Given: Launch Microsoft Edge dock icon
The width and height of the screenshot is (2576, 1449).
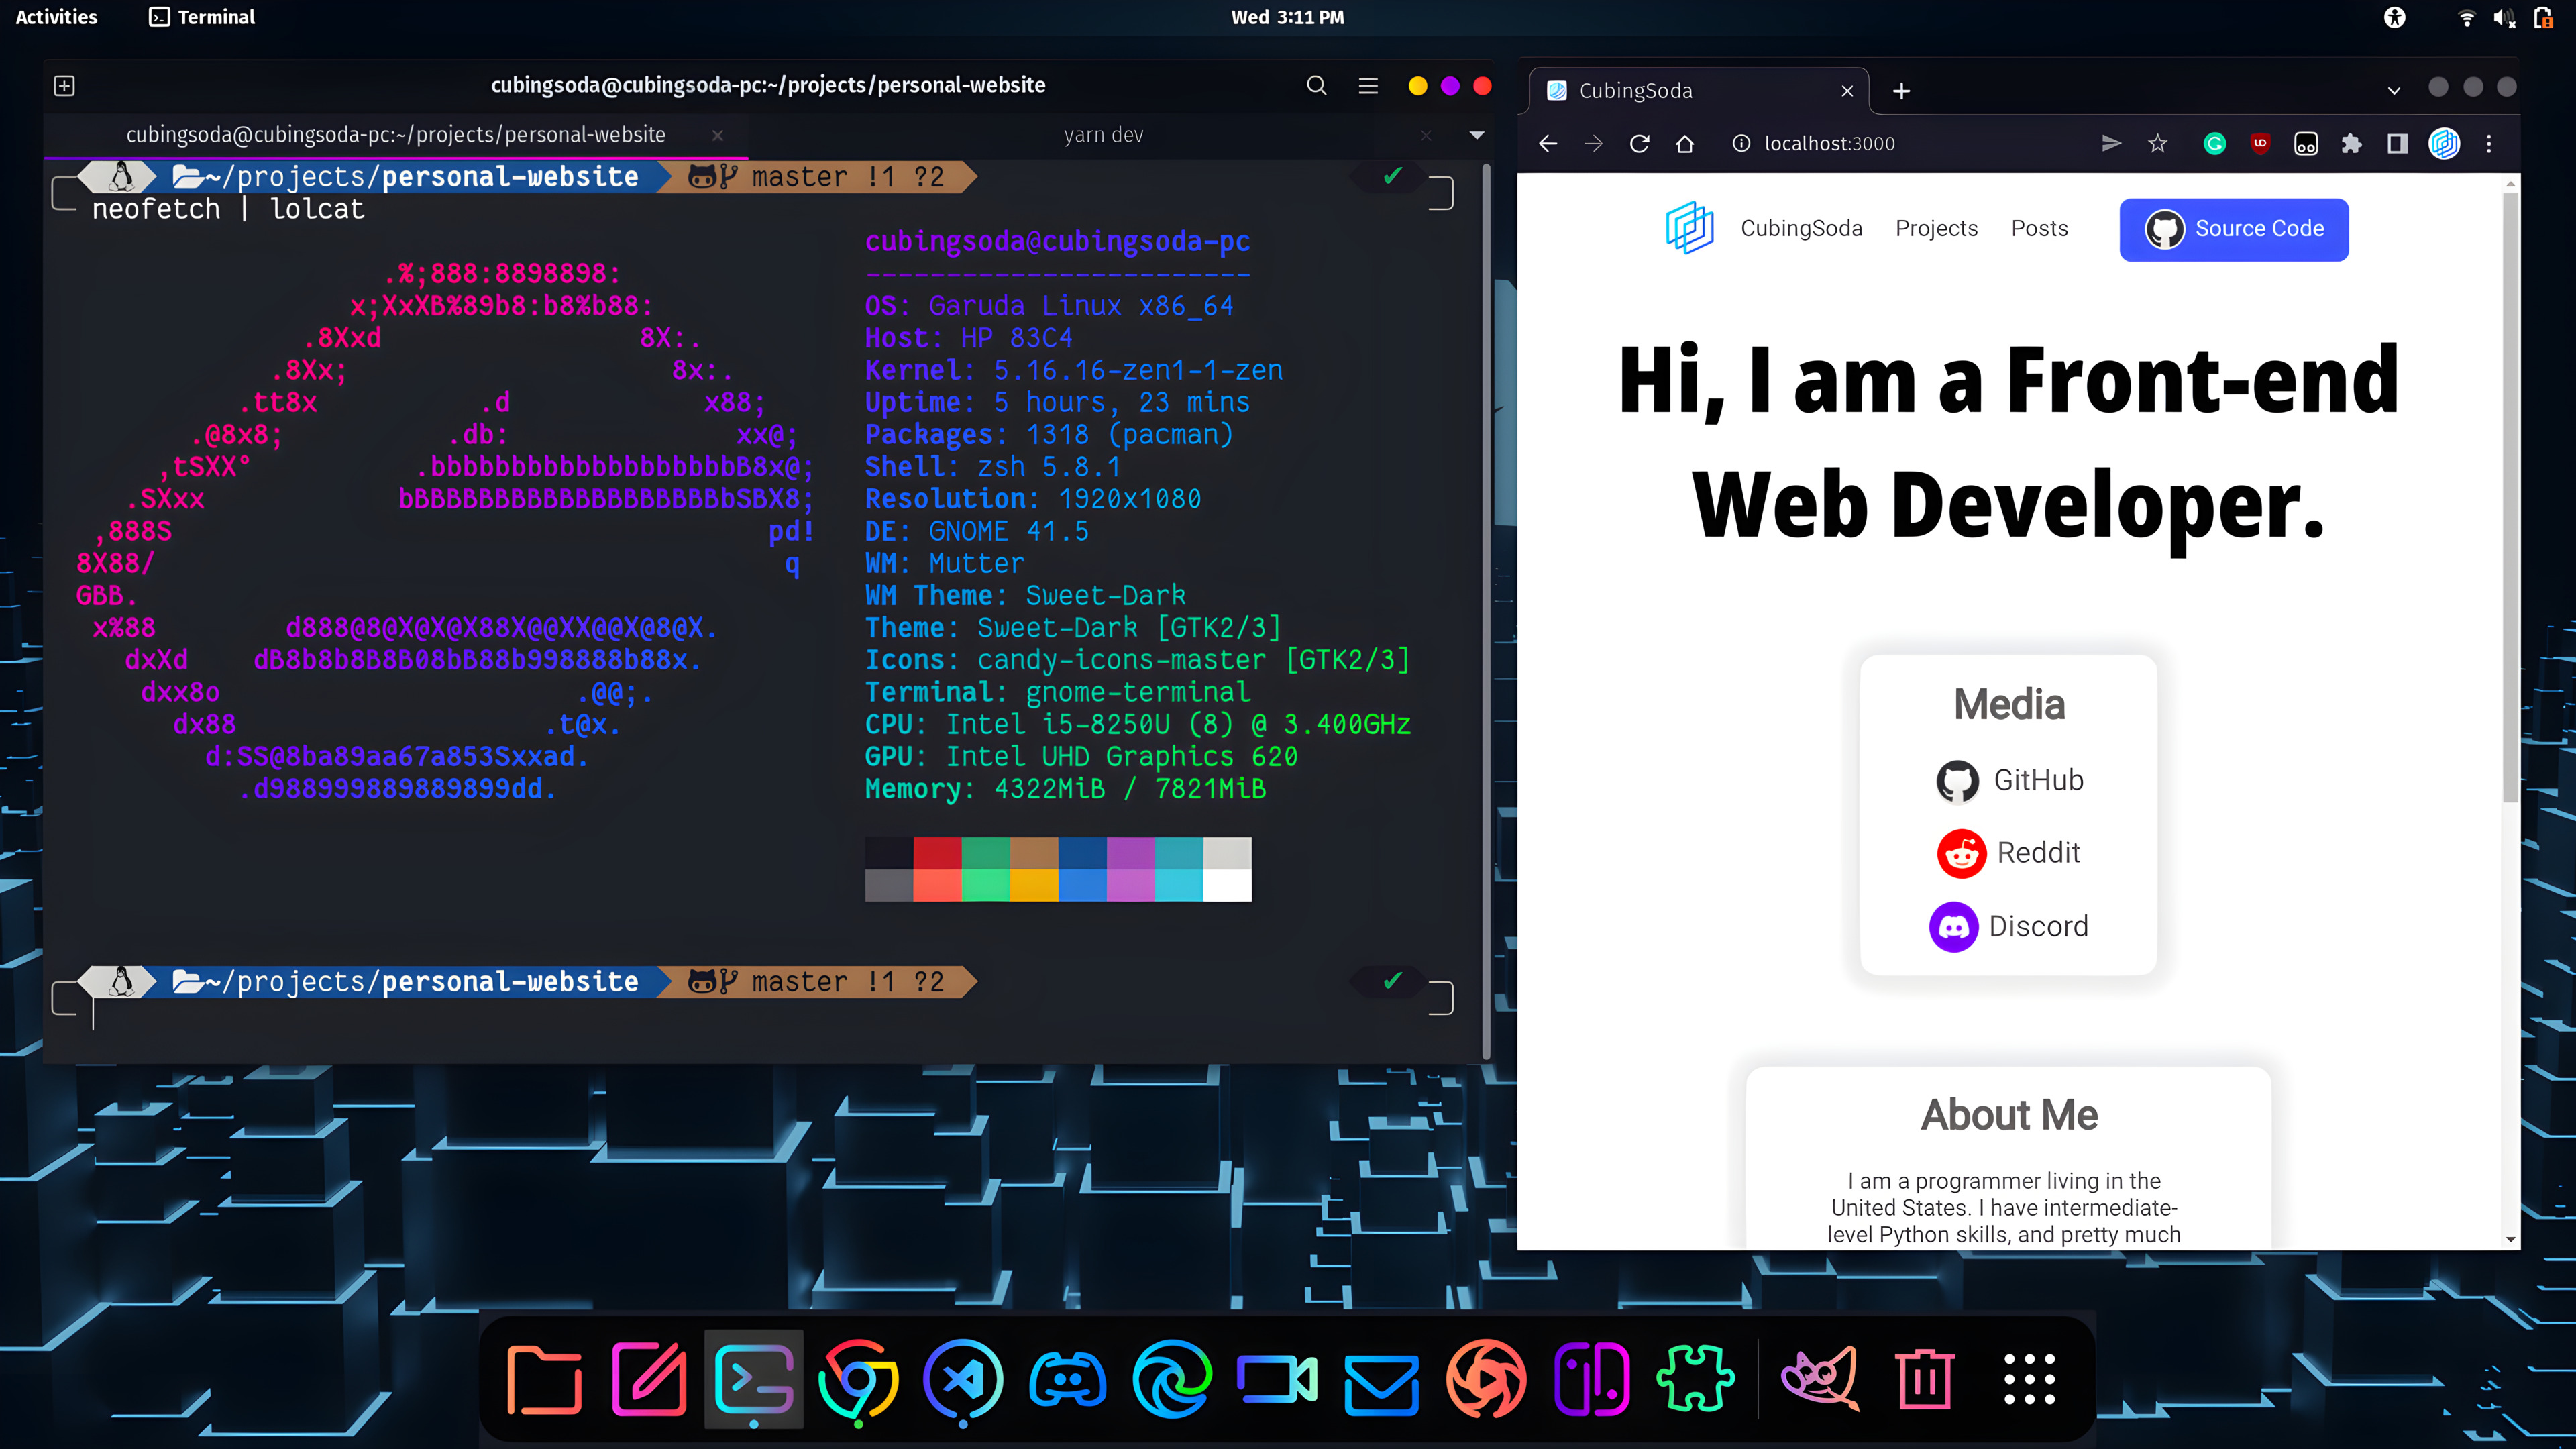Looking at the screenshot, I should coord(1172,1380).
